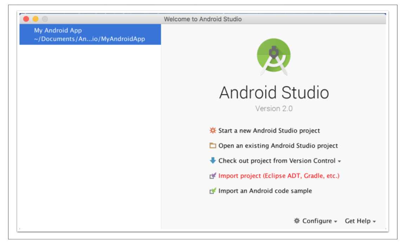Minimize the window with yellow button

coord(36,19)
